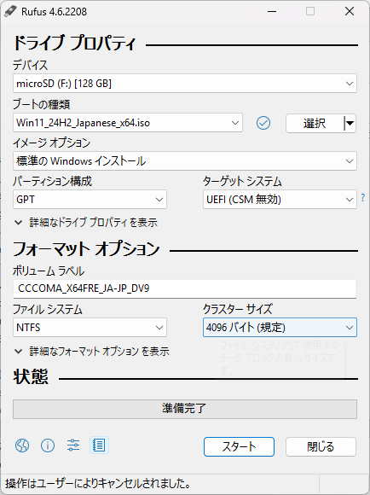The image size is (370, 495).
Task: Click the Rufus USB title bar icon
Action: 9,12
